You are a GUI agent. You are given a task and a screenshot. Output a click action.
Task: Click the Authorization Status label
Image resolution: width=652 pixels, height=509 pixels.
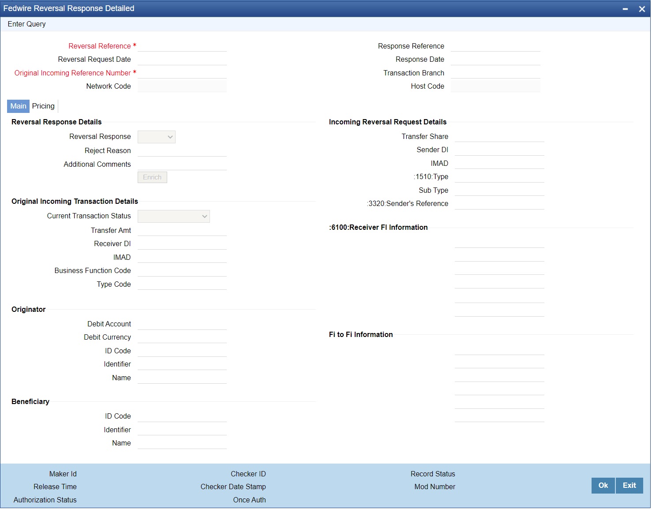[x=45, y=500]
